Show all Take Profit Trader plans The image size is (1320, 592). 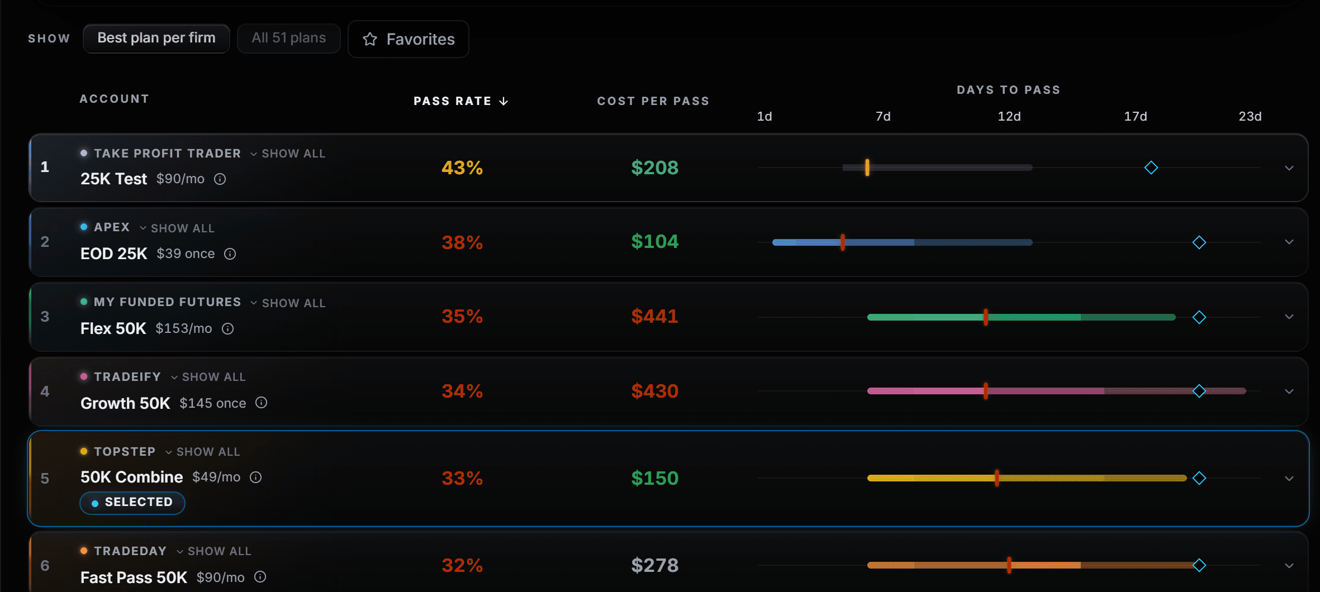[288, 154]
